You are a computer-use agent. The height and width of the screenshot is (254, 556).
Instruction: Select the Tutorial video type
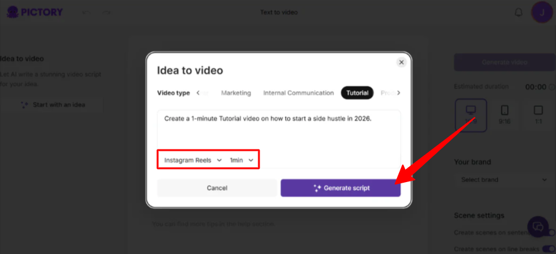(357, 93)
